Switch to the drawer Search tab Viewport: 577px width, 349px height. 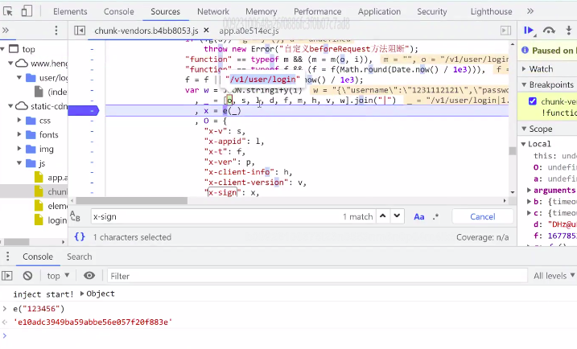[x=80, y=257]
